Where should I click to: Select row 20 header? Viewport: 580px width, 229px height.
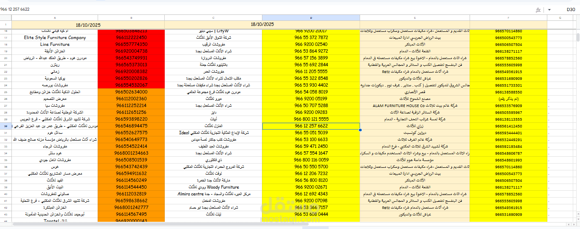click(x=6, y=58)
